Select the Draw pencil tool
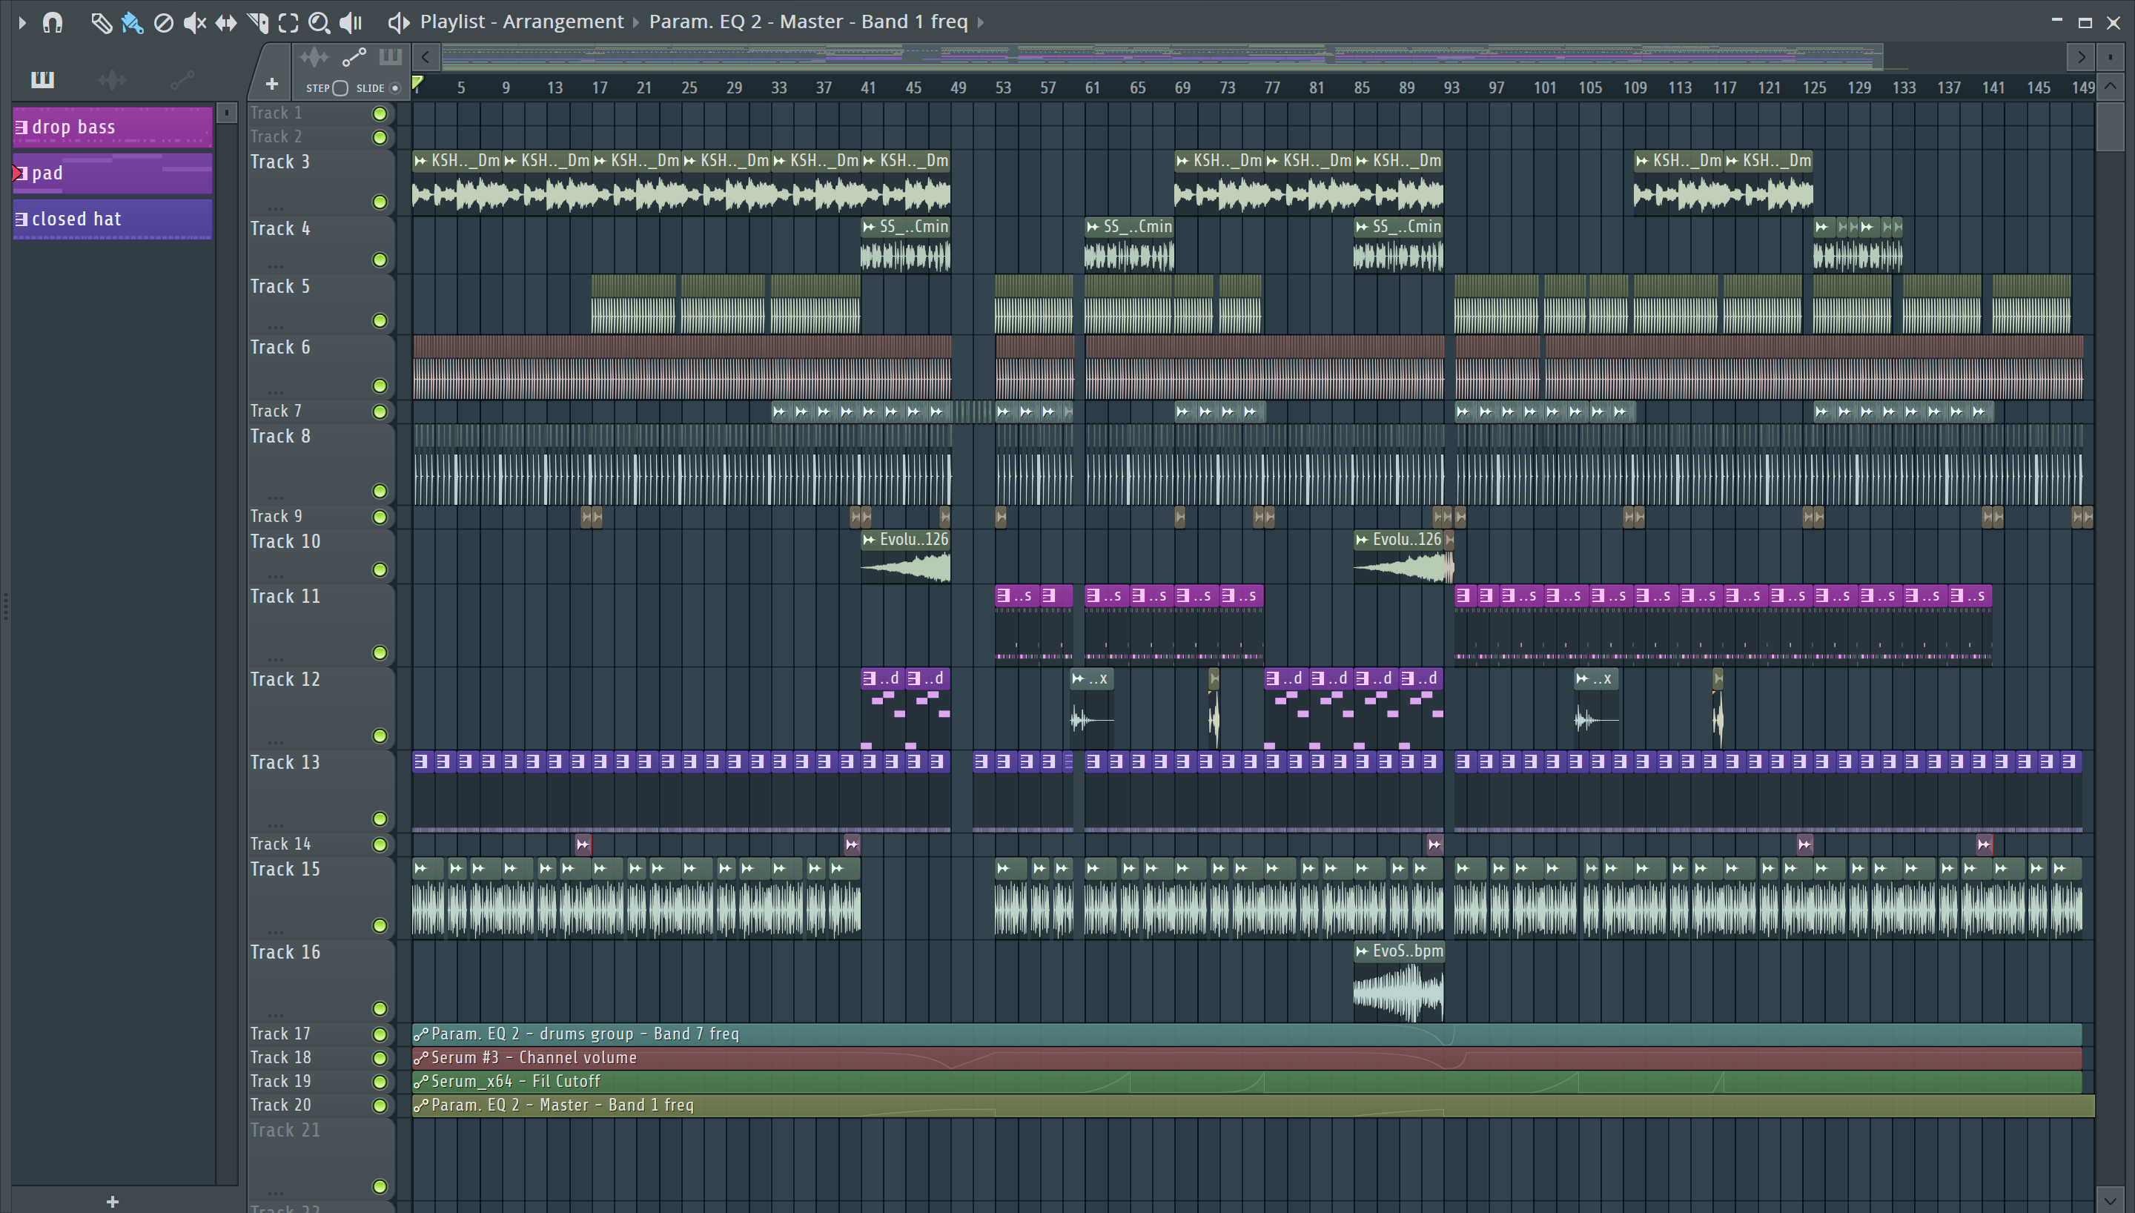Screen dimensions: 2135x1213 [101, 22]
